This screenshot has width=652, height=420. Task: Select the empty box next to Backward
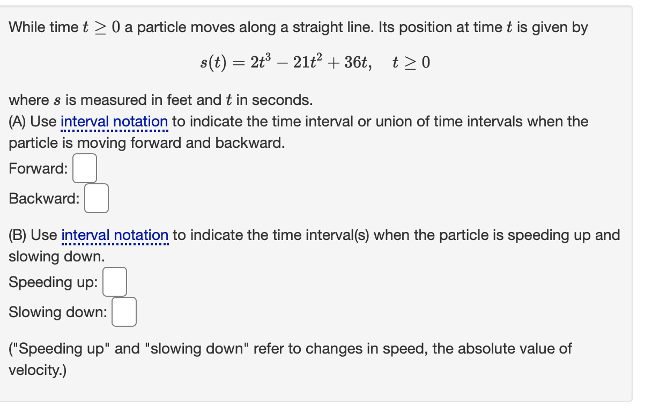point(97,198)
